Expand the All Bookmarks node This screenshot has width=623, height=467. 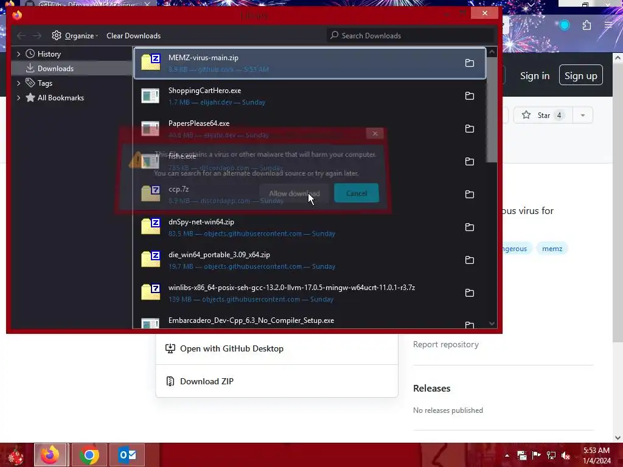(x=18, y=98)
